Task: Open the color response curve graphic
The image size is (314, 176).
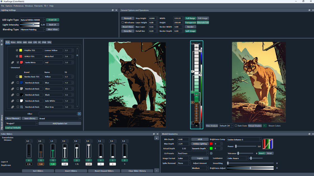Action: point(268,144)
